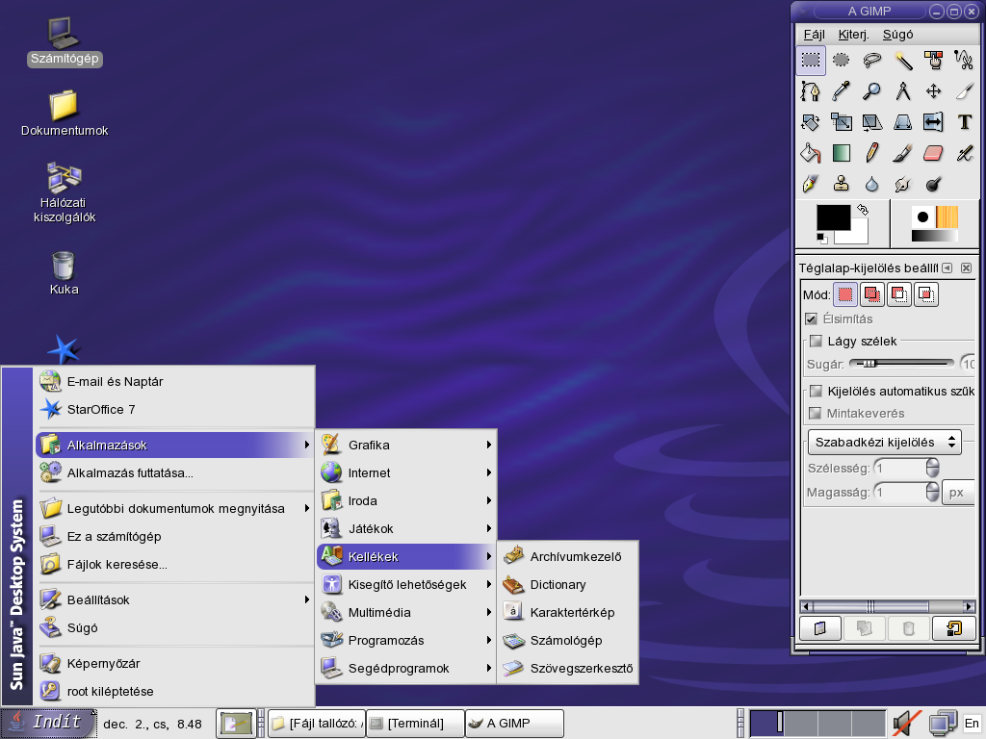Open the Fájl menu in GIMP

[815, 35]
